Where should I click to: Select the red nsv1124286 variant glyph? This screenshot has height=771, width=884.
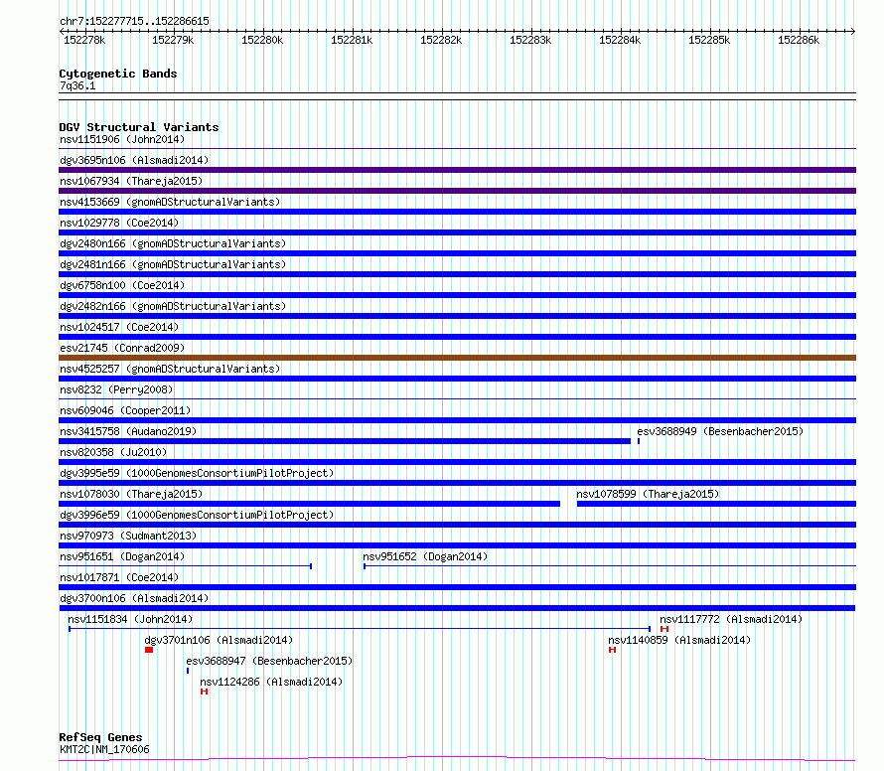coord(204,692)
